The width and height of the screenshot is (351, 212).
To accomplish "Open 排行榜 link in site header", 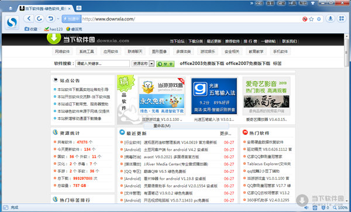I will click(x=250, y=41).
